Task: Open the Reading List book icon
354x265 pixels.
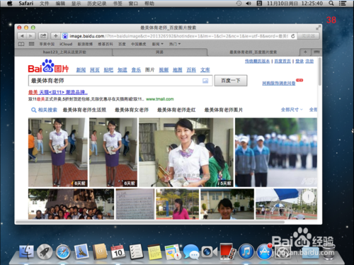Action: [21, 44]
